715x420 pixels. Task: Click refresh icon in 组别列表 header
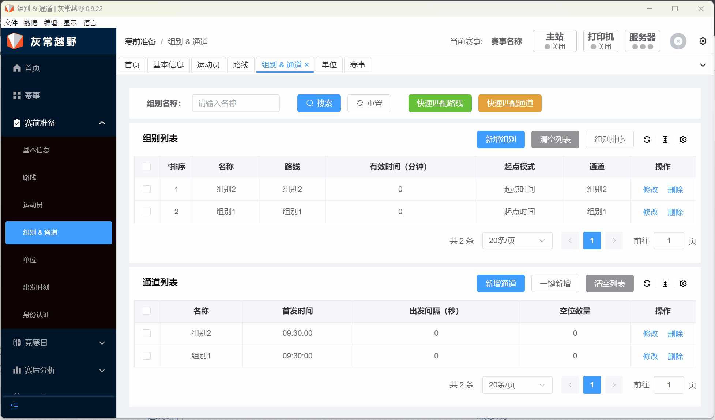(x=647, y=140)
